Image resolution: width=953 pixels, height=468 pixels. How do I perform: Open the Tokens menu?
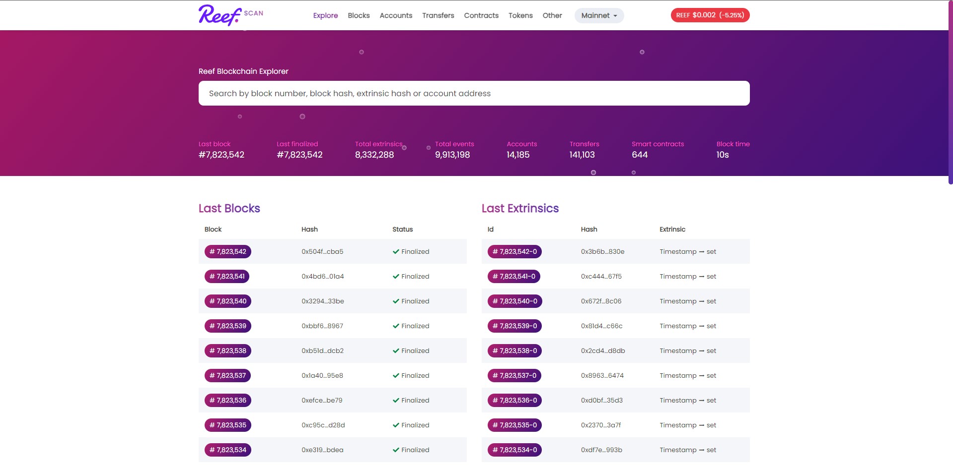pyautogui.click(x=520, y=15)
